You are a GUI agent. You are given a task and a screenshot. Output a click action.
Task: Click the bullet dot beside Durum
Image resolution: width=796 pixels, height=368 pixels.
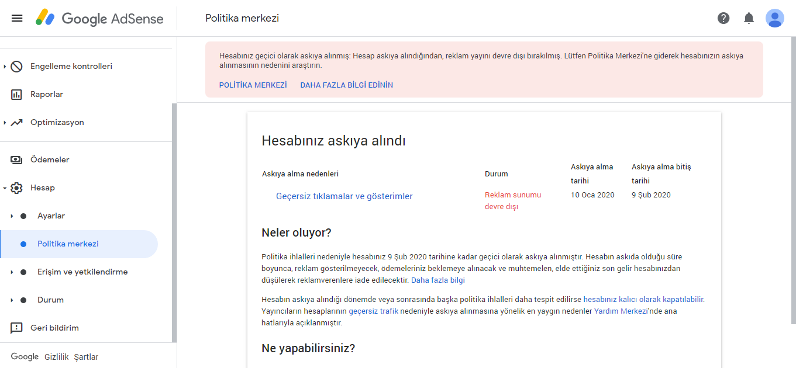point(23,300)
